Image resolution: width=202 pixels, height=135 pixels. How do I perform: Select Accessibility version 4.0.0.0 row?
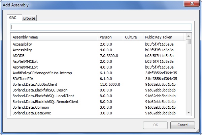point(98,50)
